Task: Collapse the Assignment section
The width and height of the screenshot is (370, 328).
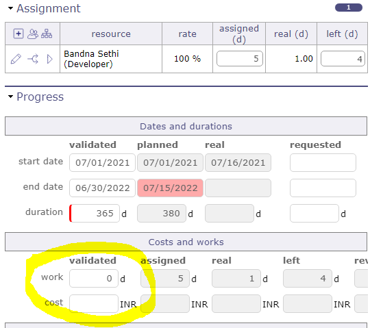Action: pos(10,8)
